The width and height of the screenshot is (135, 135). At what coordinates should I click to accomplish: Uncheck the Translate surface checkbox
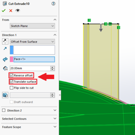pyautogui.click(x=12, y=82)
